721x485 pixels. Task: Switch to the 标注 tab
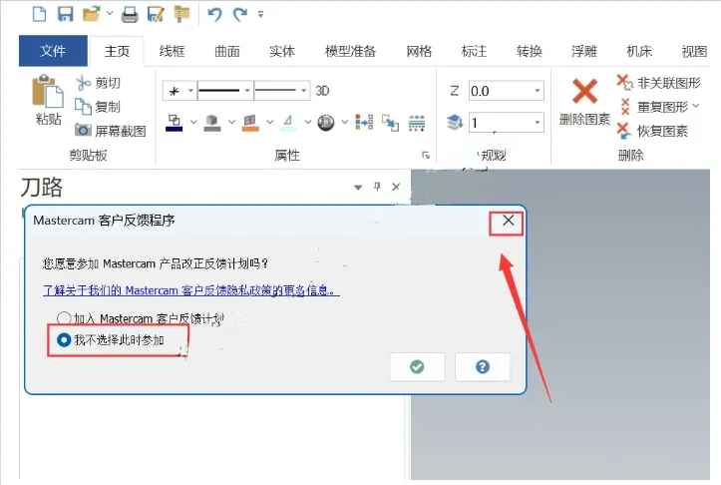474,51
